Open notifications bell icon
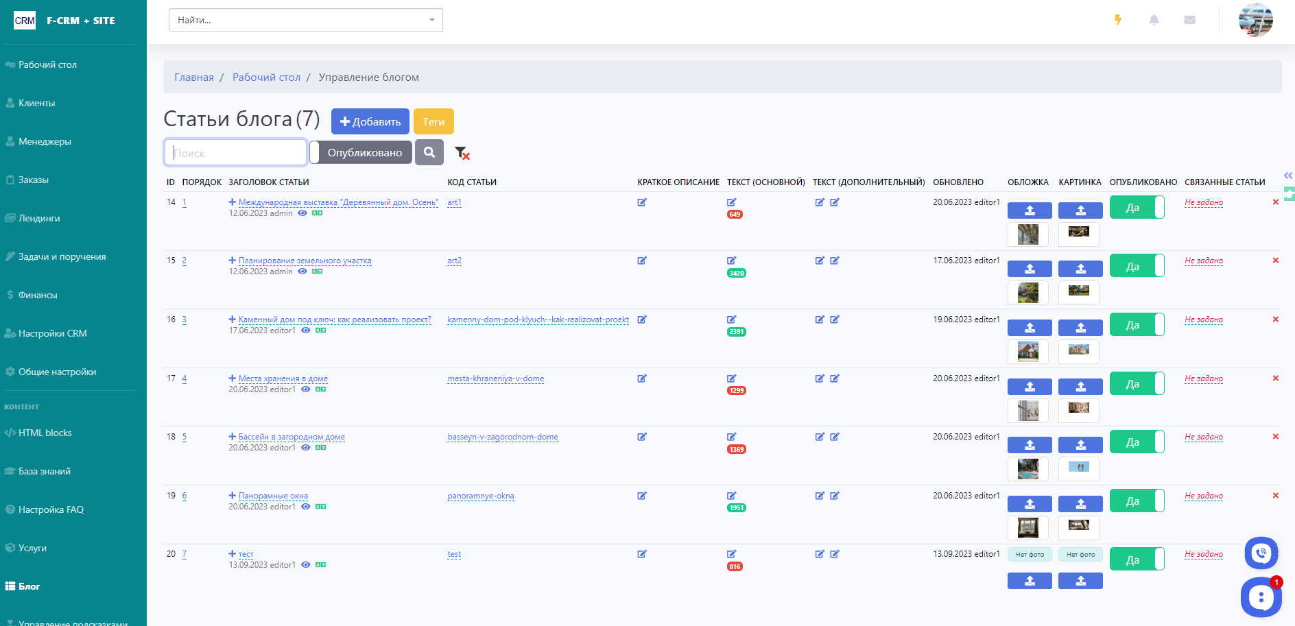Screen dimensions: 1295x626 1154,20
